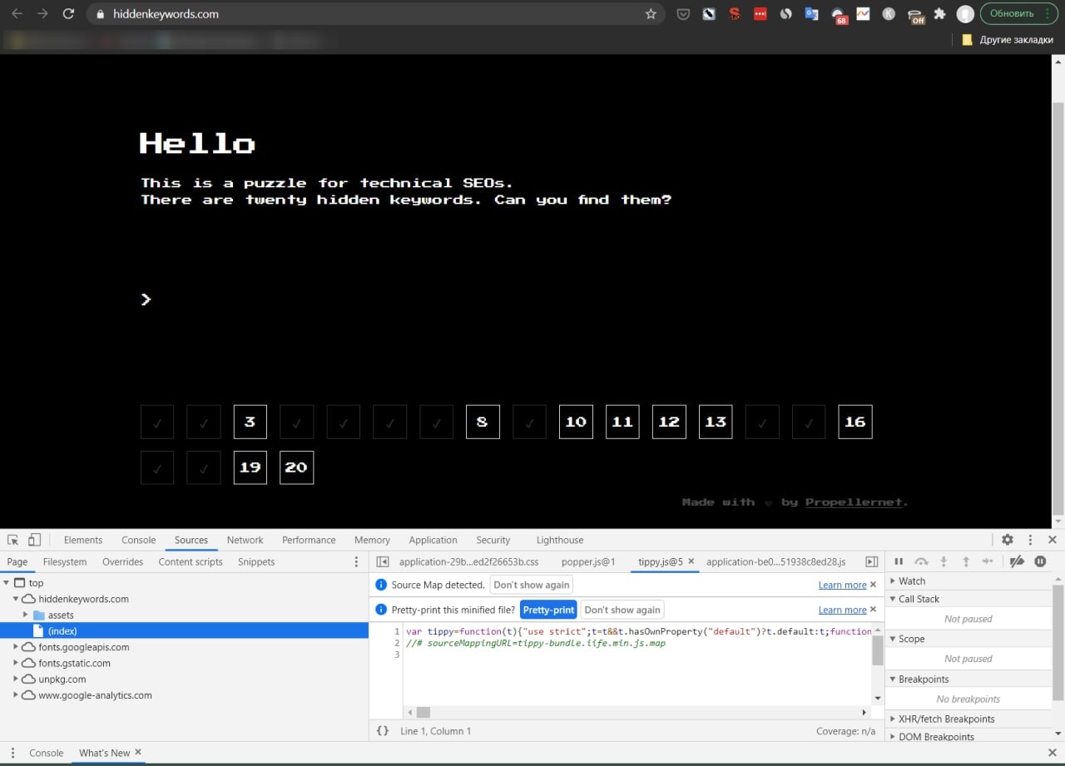The image size is (1065, 766).
Task: Select the (index) file
Action: [x=184, y=631]
